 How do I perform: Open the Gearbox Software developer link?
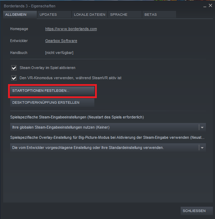[61, 41]
